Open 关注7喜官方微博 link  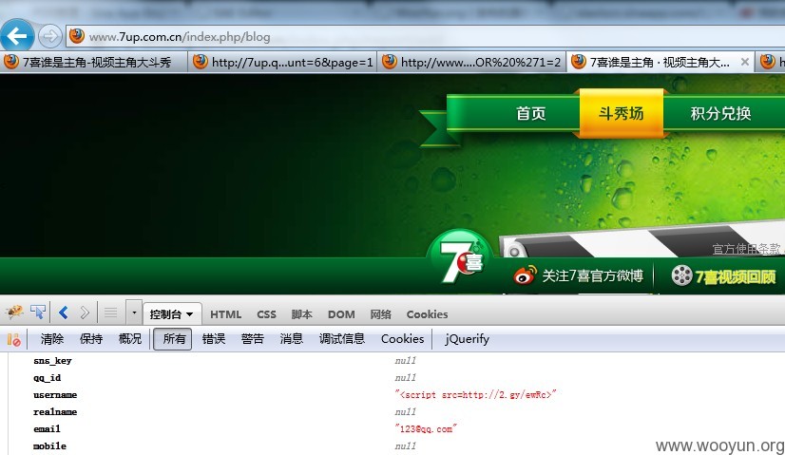pos(592,276)
